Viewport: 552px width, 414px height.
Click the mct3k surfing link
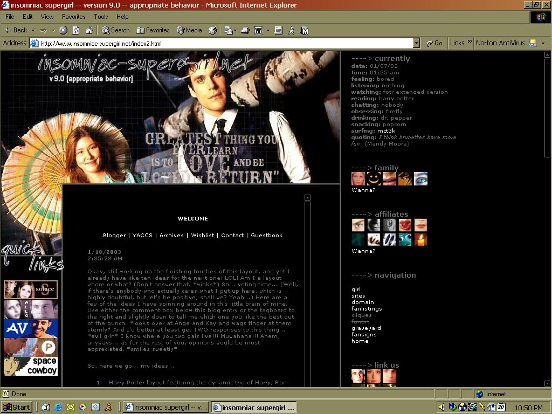386,130
